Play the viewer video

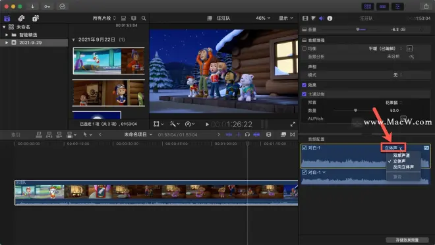pos(207,124)
